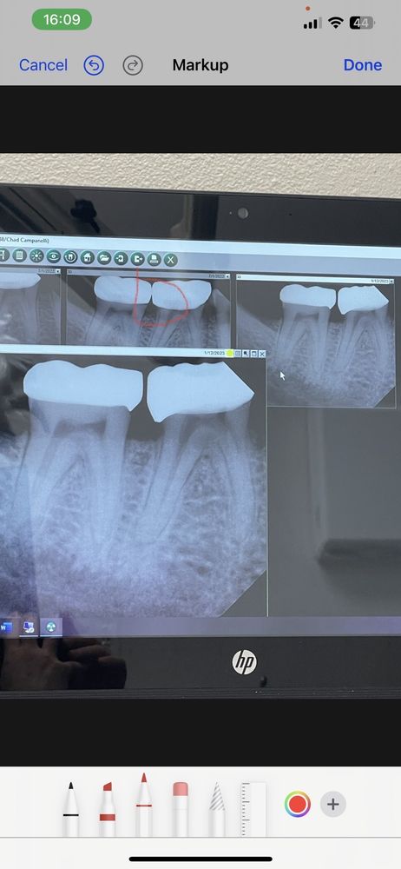The width and height of the screenshot is (401, 869).
Task: Click the yellow dot on 1/12/2023 window
Action: 229,353
